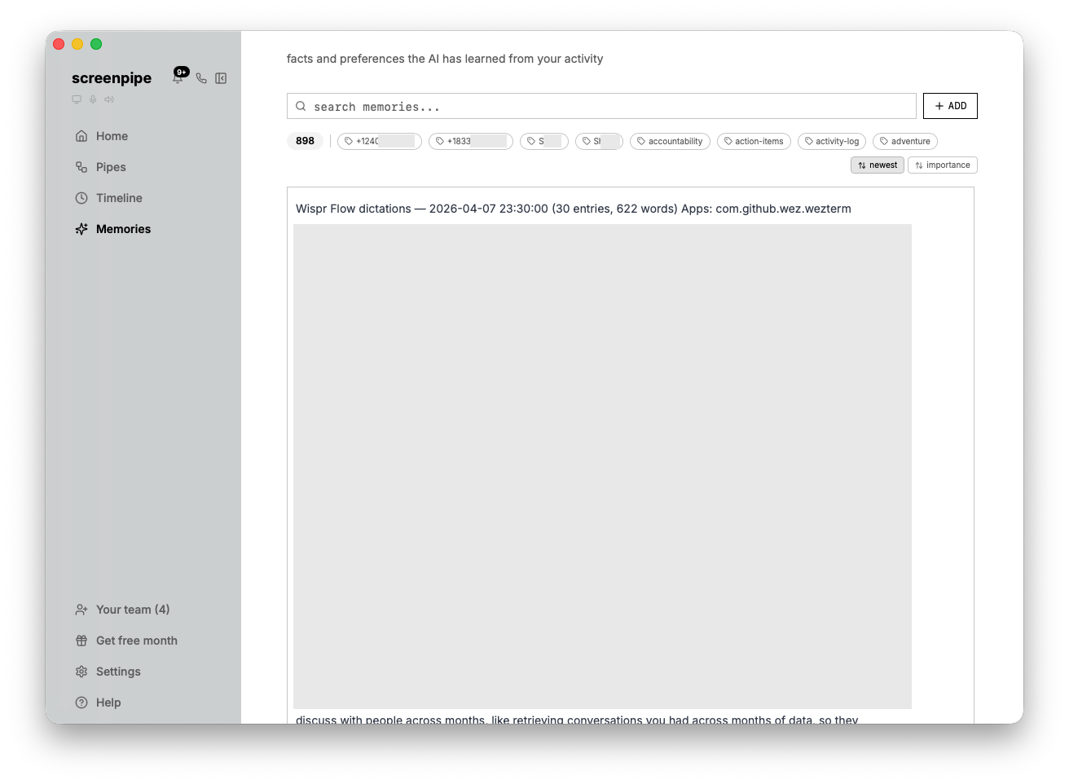Click the phone call icon

[201, 78]
